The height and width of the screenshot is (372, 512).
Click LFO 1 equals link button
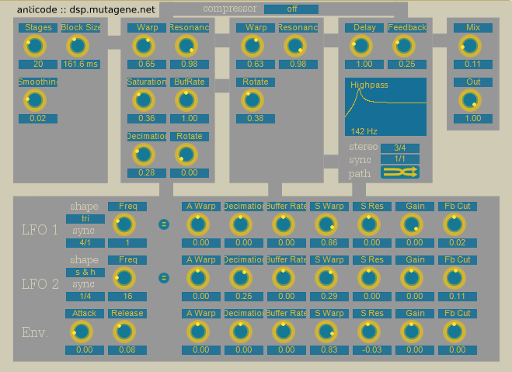pyautogui.click(x=164, y=224)
